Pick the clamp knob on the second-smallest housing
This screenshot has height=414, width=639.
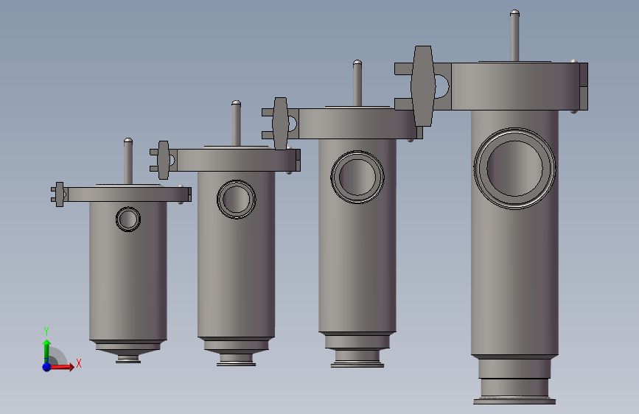point(164,160)
